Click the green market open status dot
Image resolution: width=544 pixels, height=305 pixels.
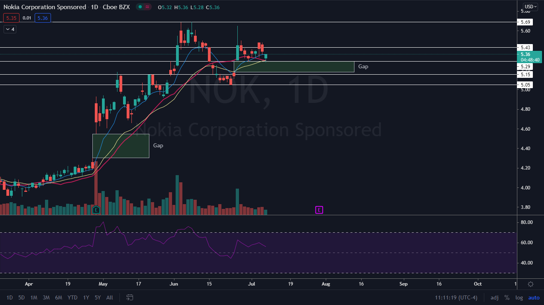140,7
